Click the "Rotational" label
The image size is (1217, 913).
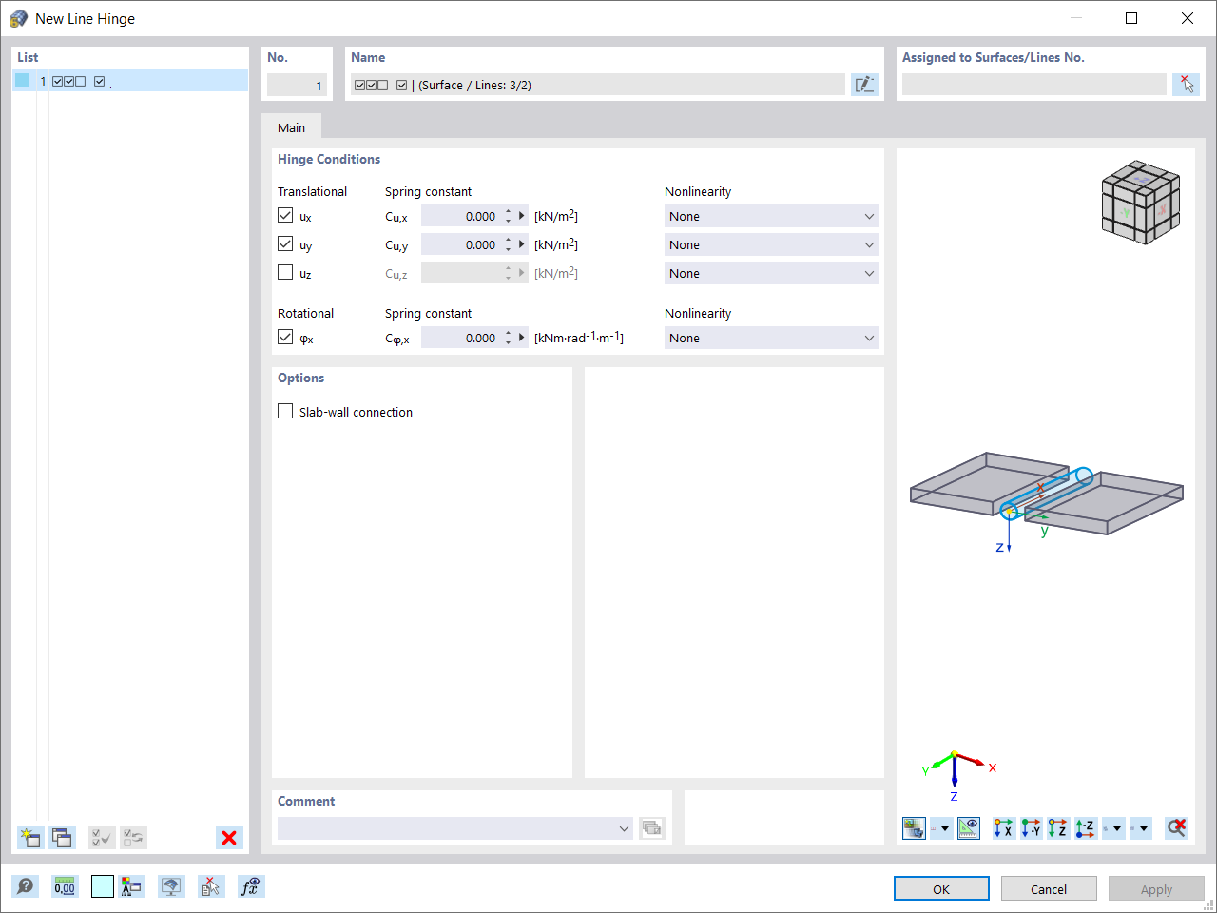click(305, 313)
